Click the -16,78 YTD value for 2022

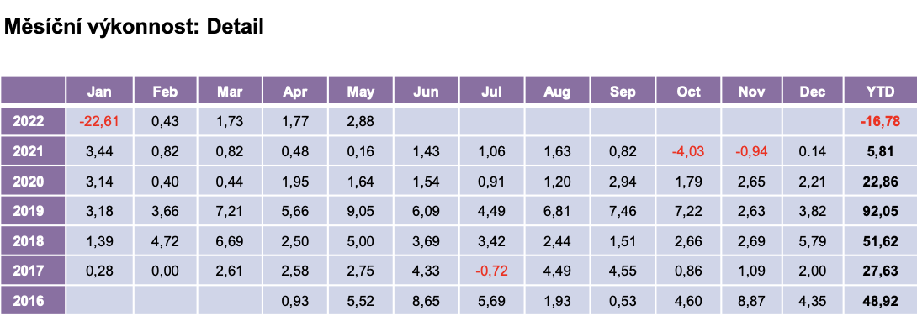pyautogui.click(x=881, y=122)
